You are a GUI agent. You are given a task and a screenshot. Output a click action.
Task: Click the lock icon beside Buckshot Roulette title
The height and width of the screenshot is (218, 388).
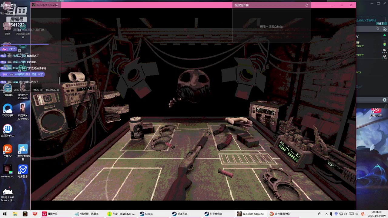pyautogui.click(x=57, y=5)
